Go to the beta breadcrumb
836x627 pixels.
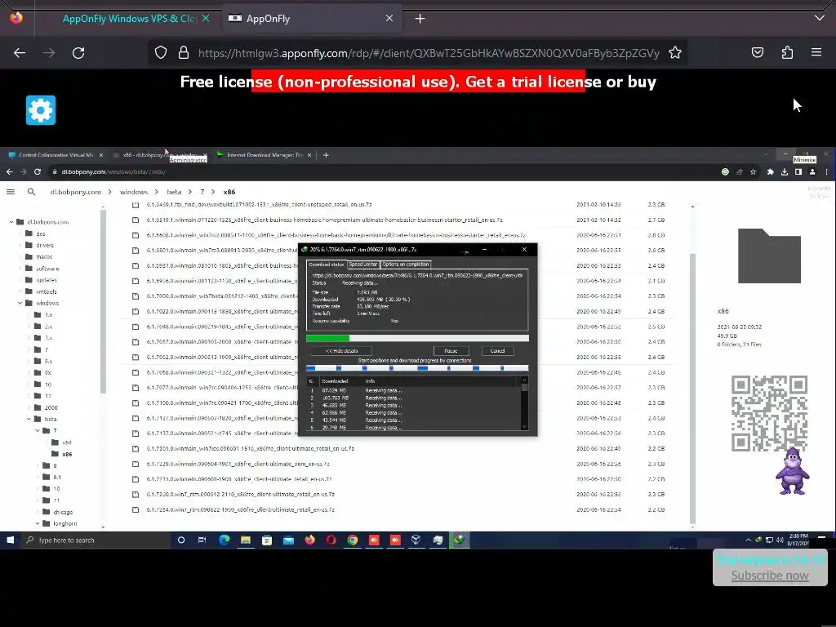pyautogui.click(x=174, y=192)
